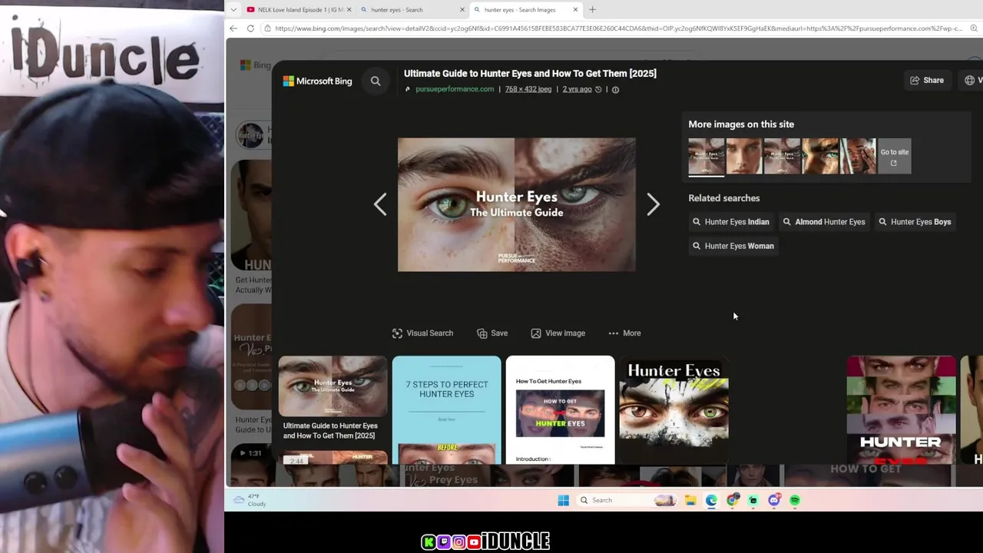Open Visual Search for this image

pyautogui.click(x=422, y=333)
